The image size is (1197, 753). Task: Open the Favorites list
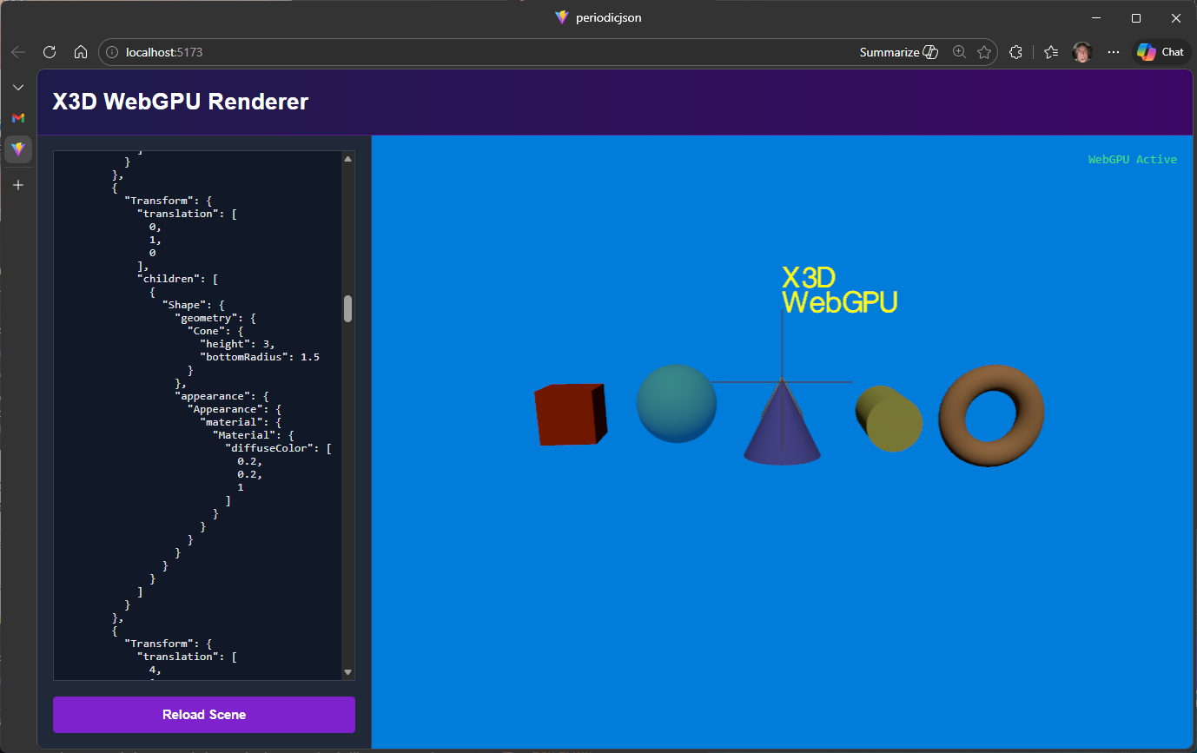[x=1050, y=52]
